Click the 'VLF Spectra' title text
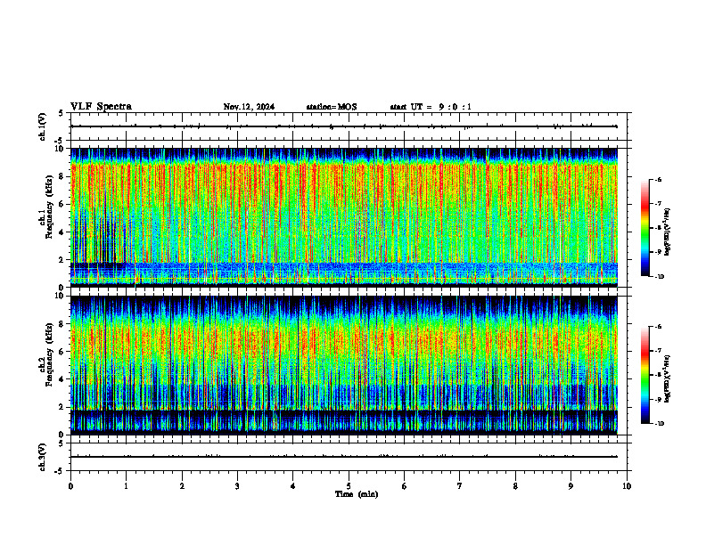Viewport: 706px width, 545px height. tap(101, 107)
